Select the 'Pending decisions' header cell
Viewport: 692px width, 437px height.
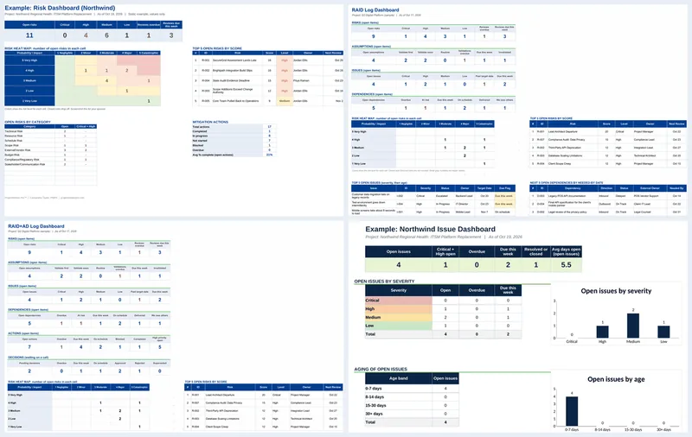(29, 363)
